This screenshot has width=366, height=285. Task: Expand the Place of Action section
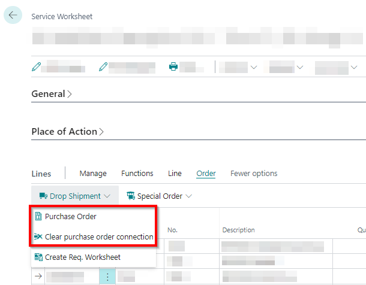(x=67, y=132)
